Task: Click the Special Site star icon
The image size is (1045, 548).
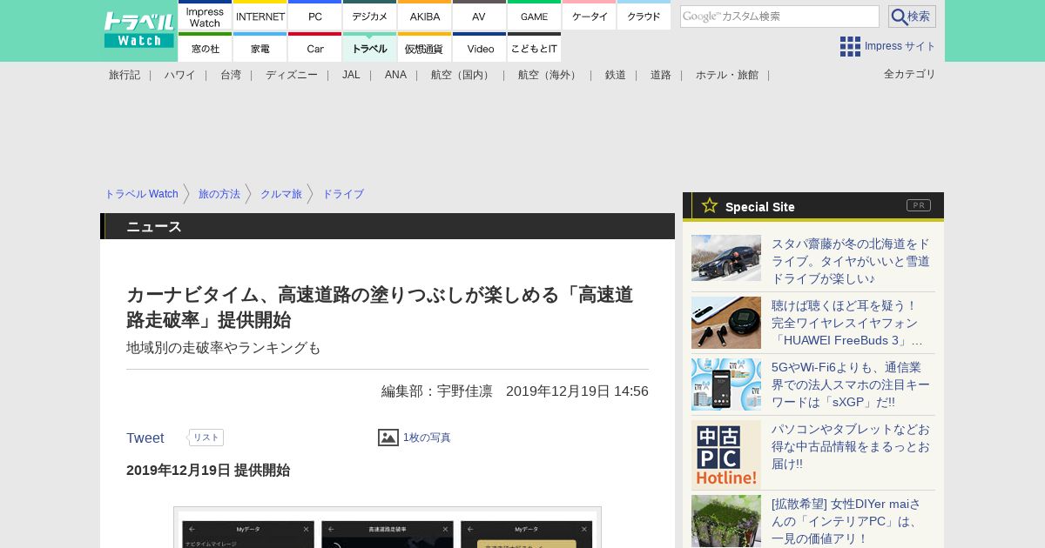Action: [x=710, y=205]
